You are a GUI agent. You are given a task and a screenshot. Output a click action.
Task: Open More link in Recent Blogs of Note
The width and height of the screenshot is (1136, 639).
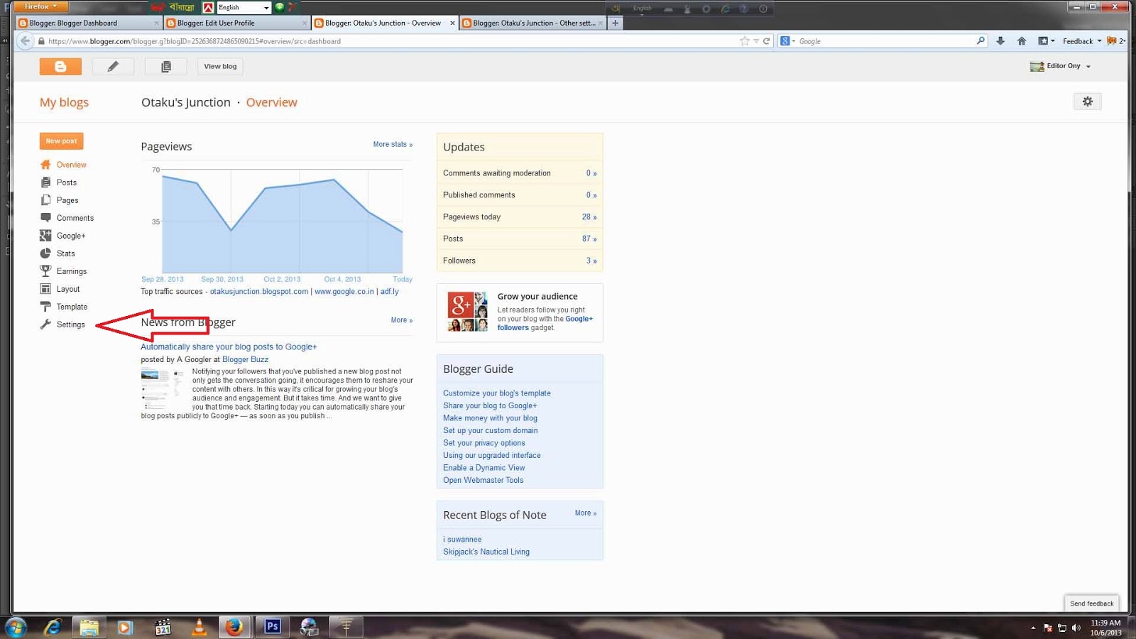(586, 513)
